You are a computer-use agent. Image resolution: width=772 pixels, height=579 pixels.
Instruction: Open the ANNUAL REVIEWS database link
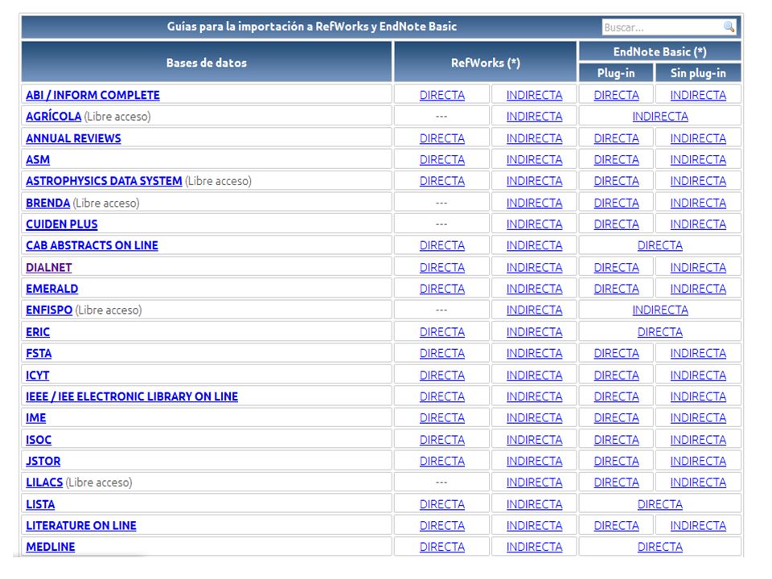pyautogui.click(x=73, y=138)
